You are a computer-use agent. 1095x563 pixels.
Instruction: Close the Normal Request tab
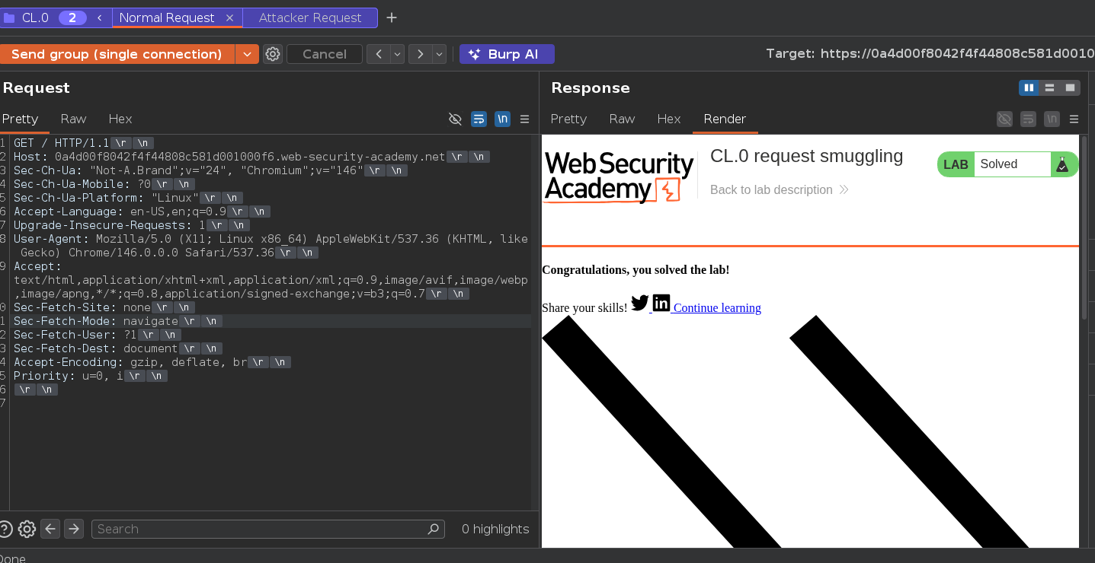tap(230, 17)
